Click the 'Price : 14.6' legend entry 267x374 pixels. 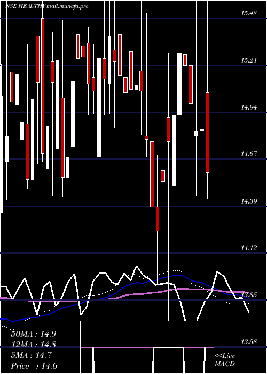click(x=34, y=366)
